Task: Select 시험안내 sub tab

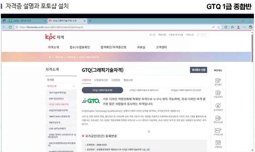Action: coord(86,80)
